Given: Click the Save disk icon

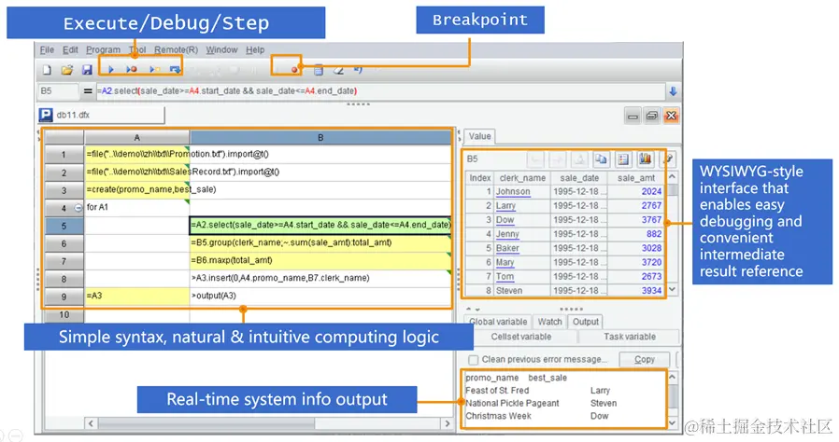Looking at the screenshot, I should click(x=87, y=69).
